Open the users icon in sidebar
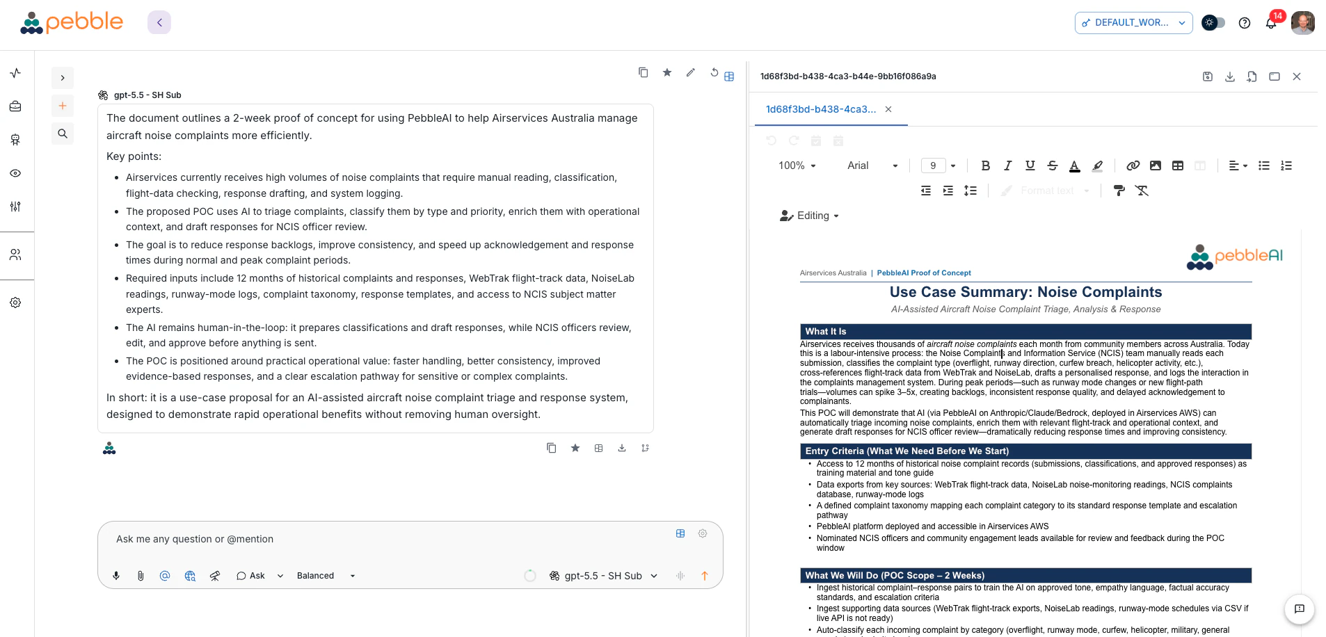 [x=15, y=255]
